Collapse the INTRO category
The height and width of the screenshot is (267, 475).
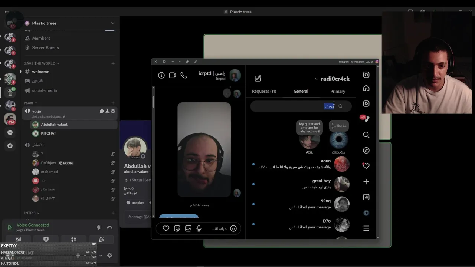pos(32,213)
